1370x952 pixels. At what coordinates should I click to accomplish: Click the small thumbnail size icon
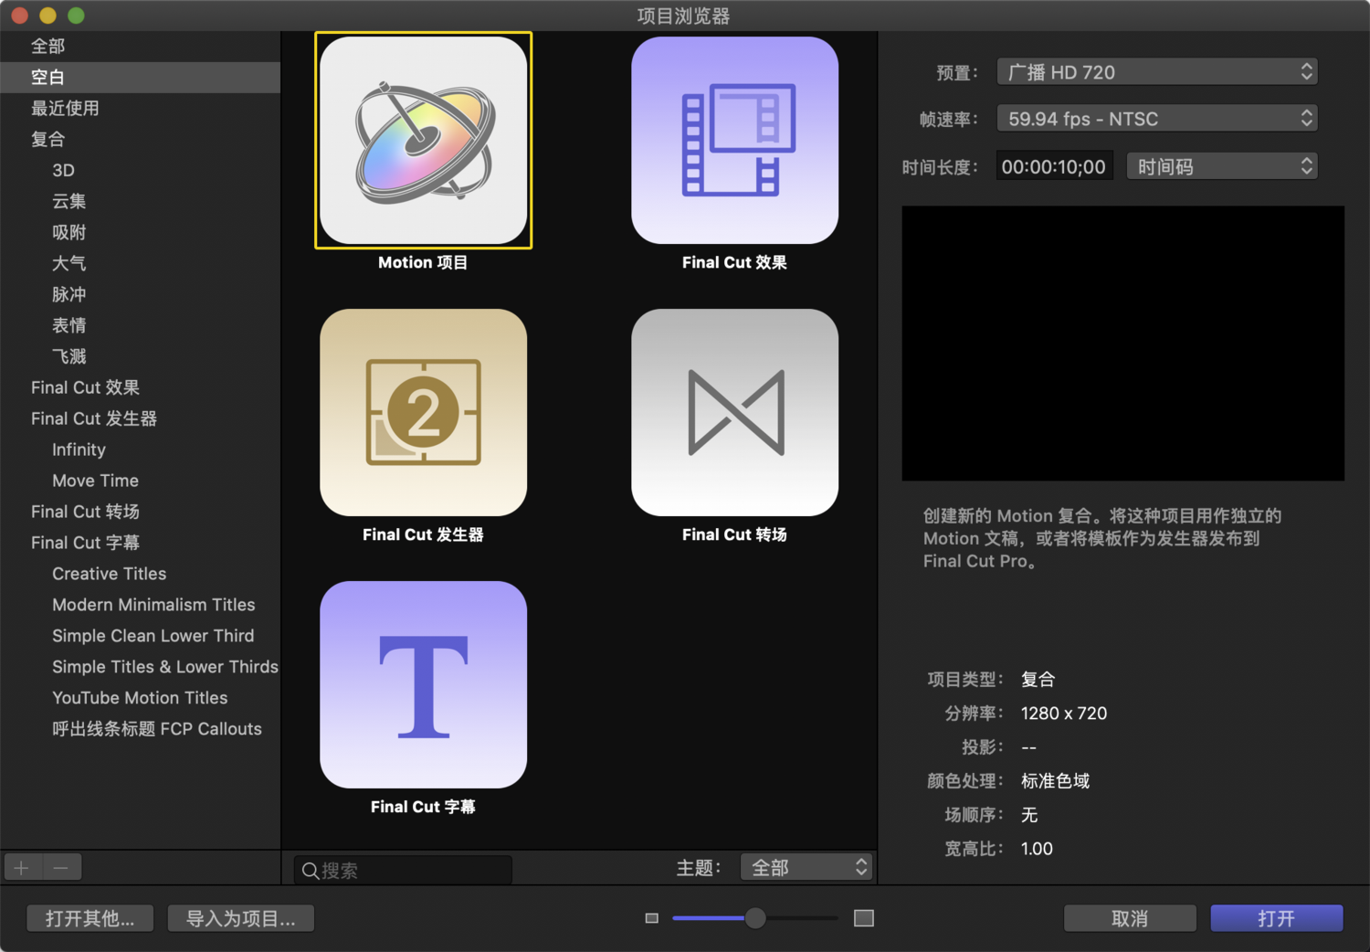(x=651, y=918)
